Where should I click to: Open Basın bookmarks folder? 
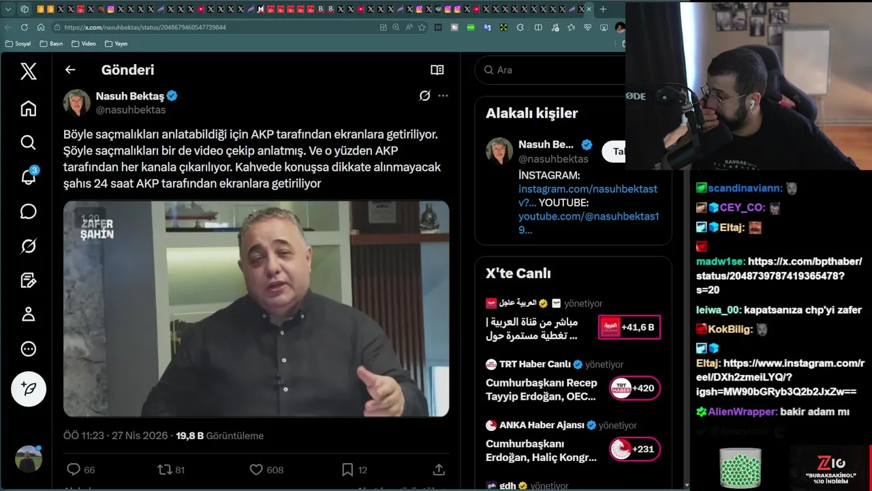click(51, 44)
